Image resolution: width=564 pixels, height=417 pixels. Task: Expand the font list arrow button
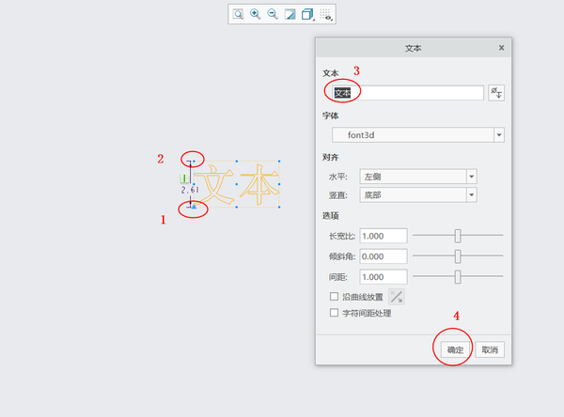499,135
